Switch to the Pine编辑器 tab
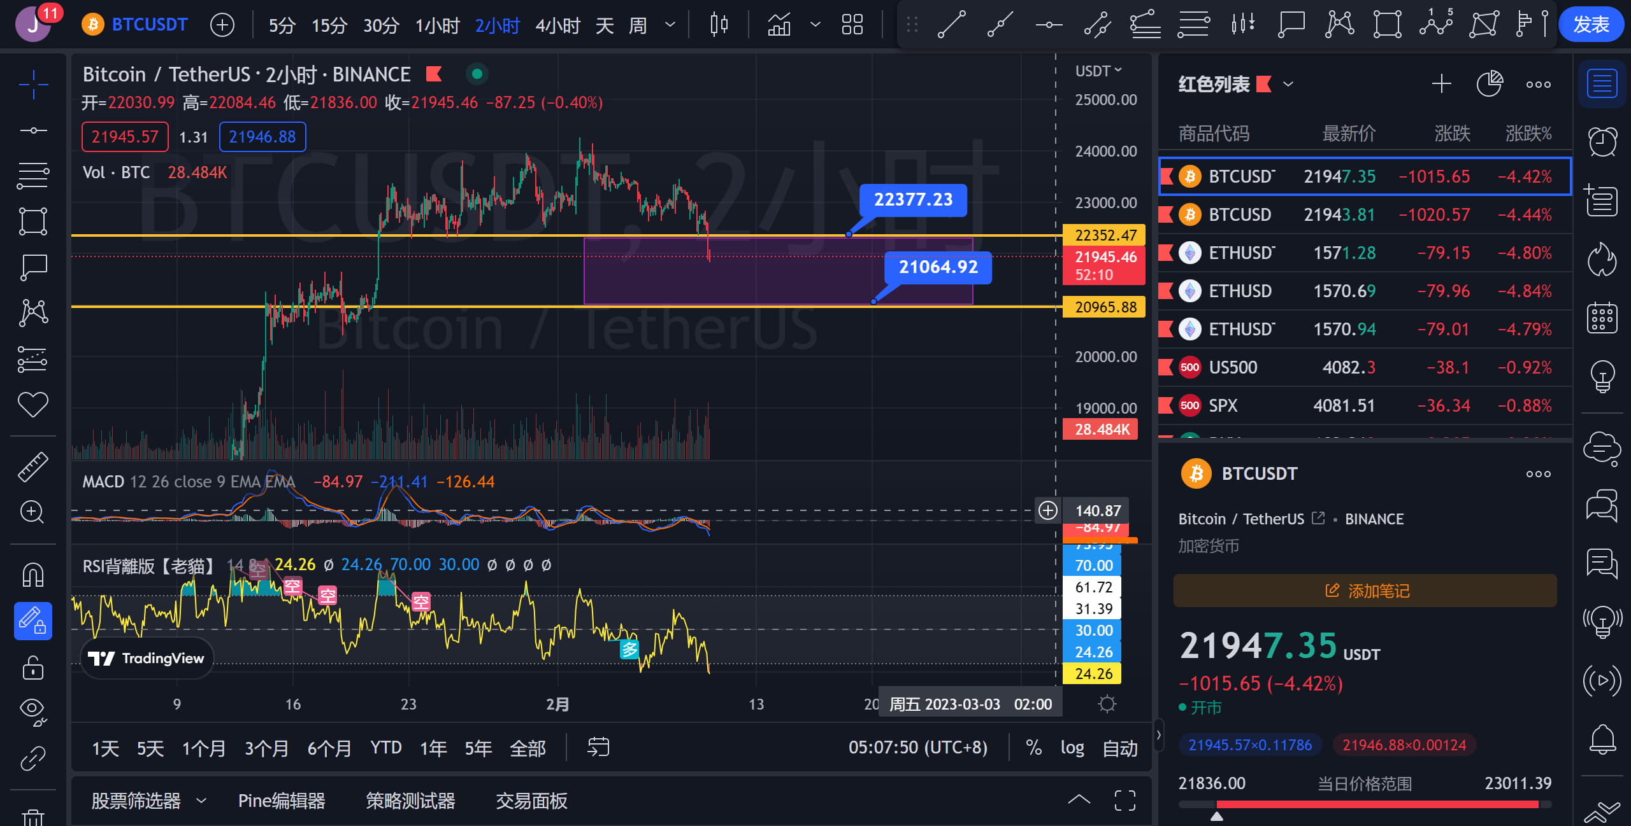This screenshot has height=826, width=1631. 282,801
